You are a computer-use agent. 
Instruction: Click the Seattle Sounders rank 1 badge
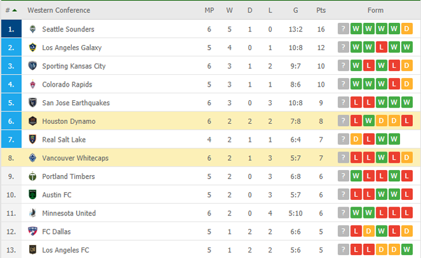(12, 29)
